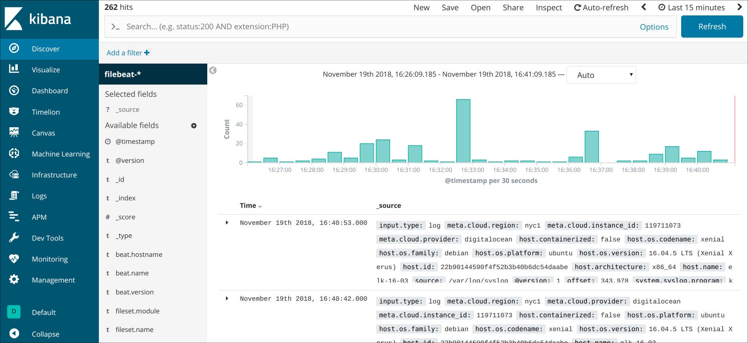This screenshot has height=343, width=748.
Task: Click the Visualize navigation label
Action: [46, 70]
